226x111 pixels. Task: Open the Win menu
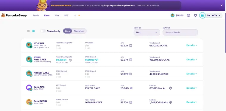[57, 15]
